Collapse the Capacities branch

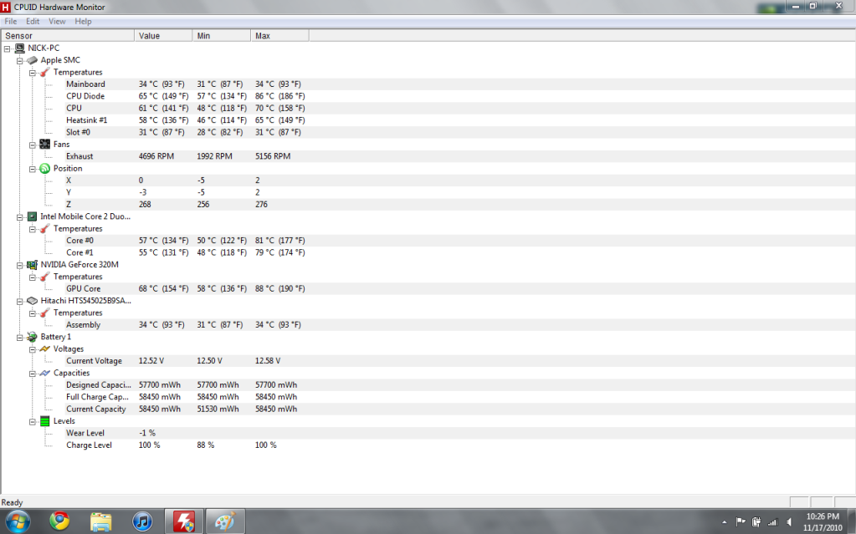click(32, 374)
